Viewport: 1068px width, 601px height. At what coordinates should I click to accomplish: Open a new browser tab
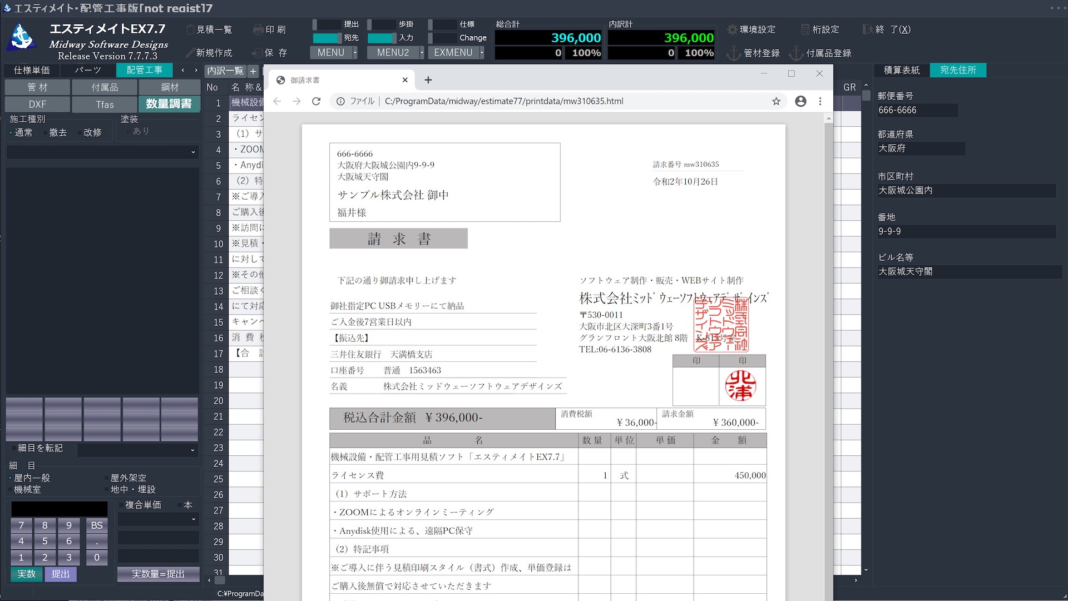pos(428,80)
